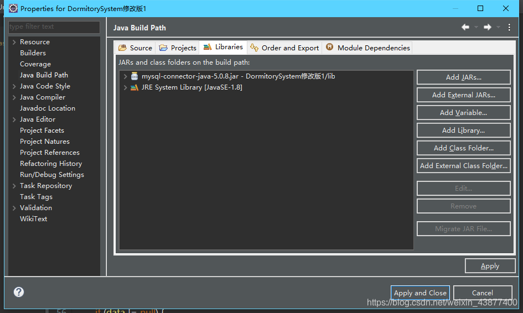Select Refactoring History in the tree

(x=51, y=164)
